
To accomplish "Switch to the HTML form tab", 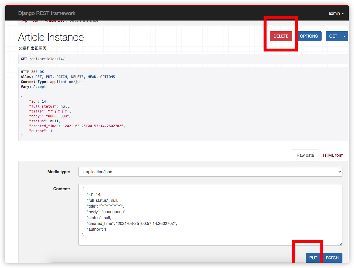I will [x=333, y=155].
